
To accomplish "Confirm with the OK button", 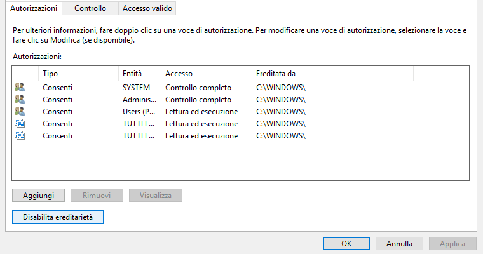I will click(x=346, y=243).
